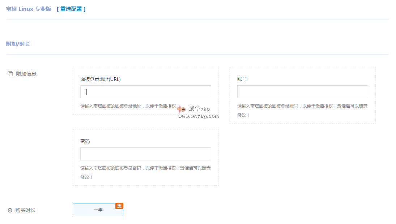This screenshot has height=224, width=396.
Task: Click the 附加/时长 section header
Action: click(x=18, y=43)
